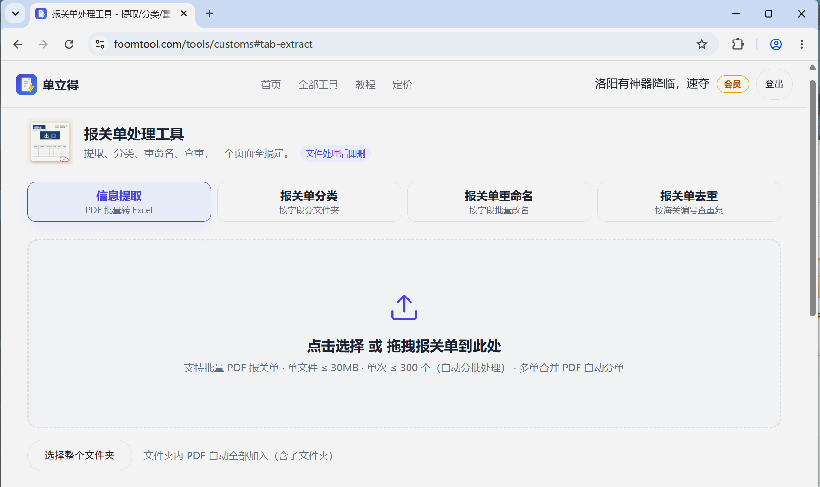Click the 单立得 brand name

[x=60, y=85]
